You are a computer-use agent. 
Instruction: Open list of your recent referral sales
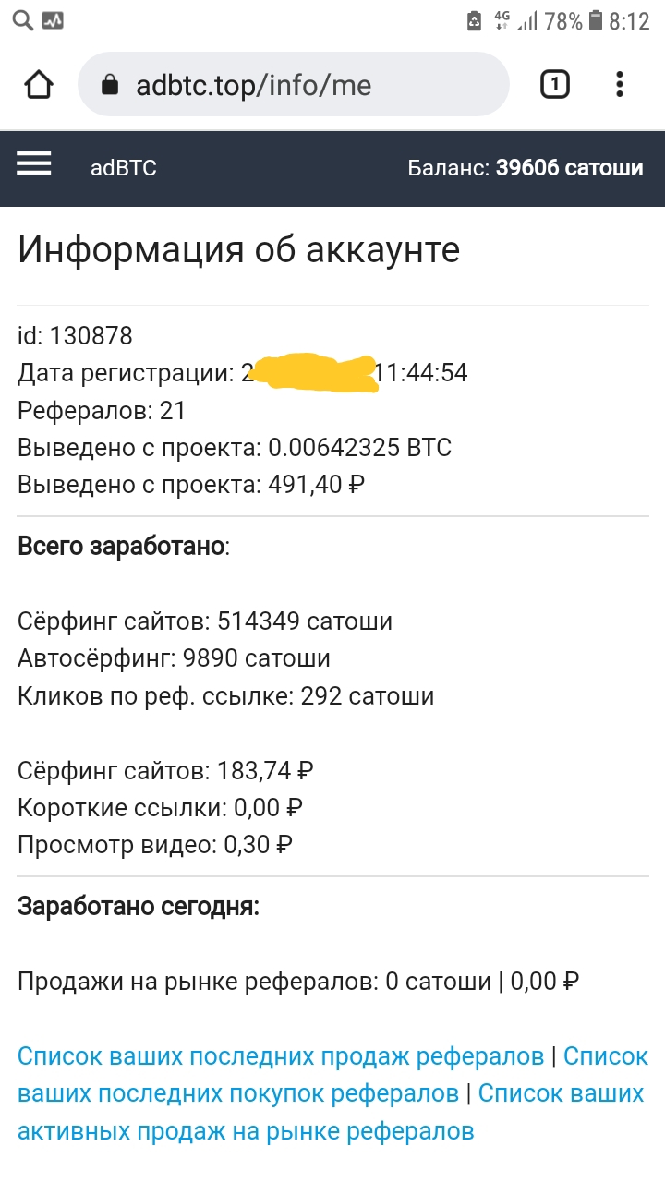coord(281,1055)
